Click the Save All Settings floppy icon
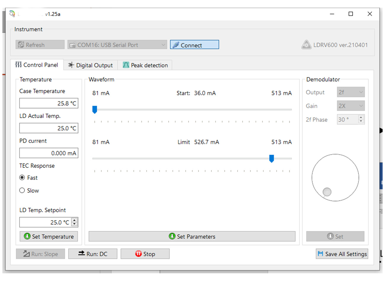This screenshot has width=385, height=281. [x=320, y=254]
